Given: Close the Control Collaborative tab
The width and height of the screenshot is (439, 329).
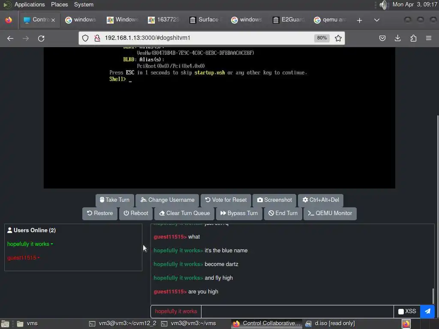Looking at the screenshot, I should 53,20.
